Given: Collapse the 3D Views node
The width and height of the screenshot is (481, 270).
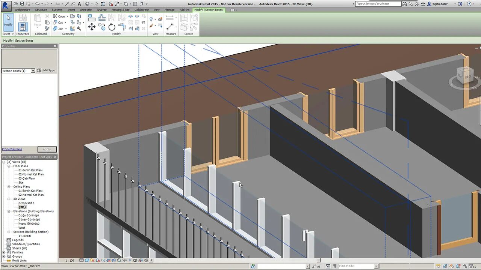Looking at the screenshot, I should tap(9, 199).
